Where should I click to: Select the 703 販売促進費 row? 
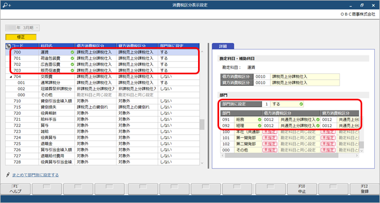pos(103,70)
